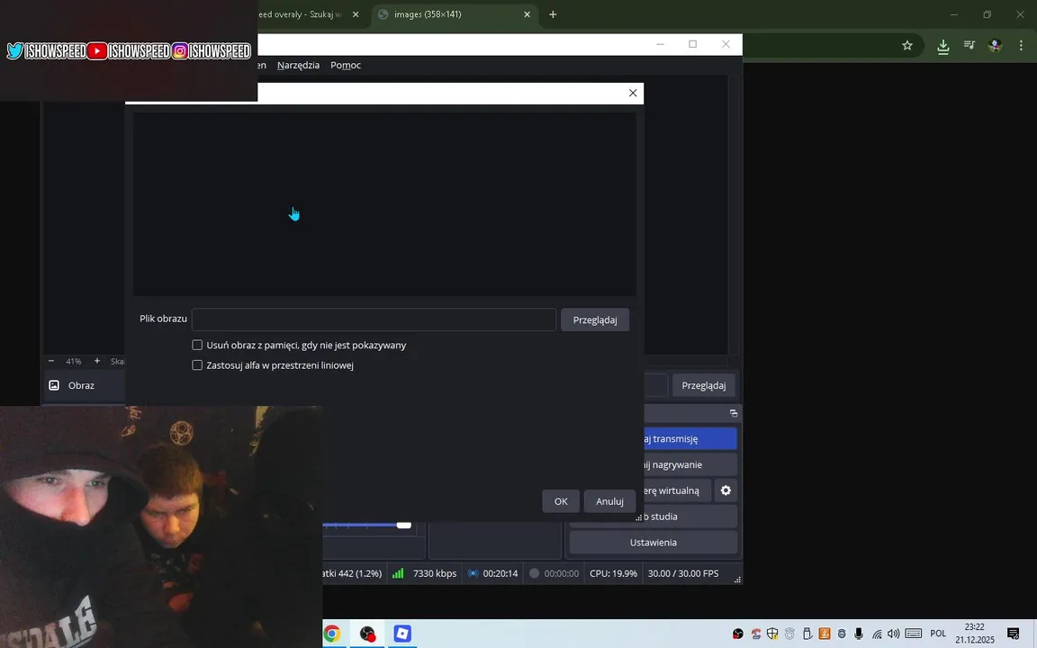Click the 7330 kbps bitrate readout
This screenshot has height=648, width=1037.
point(435,573)
